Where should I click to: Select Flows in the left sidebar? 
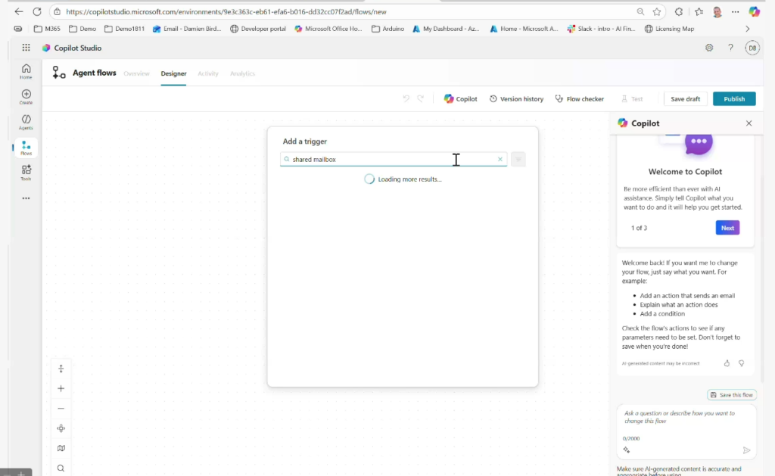pos(26,148)
